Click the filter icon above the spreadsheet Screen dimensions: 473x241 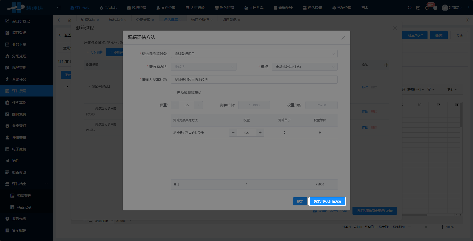point(430,89)
